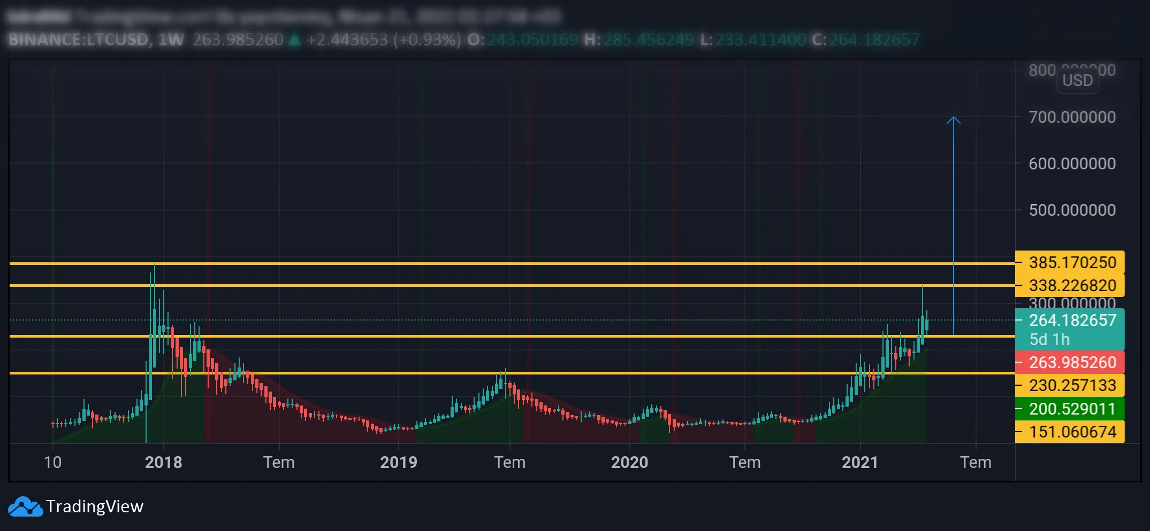The height and width of the screenshot is (531, 1150).
Task: Open the TradingView wordmark link
Action: tap(95, 506)
